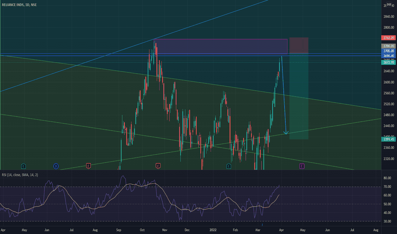Select the red stop-loss zone of short position
397x234 pixels.
299,45
